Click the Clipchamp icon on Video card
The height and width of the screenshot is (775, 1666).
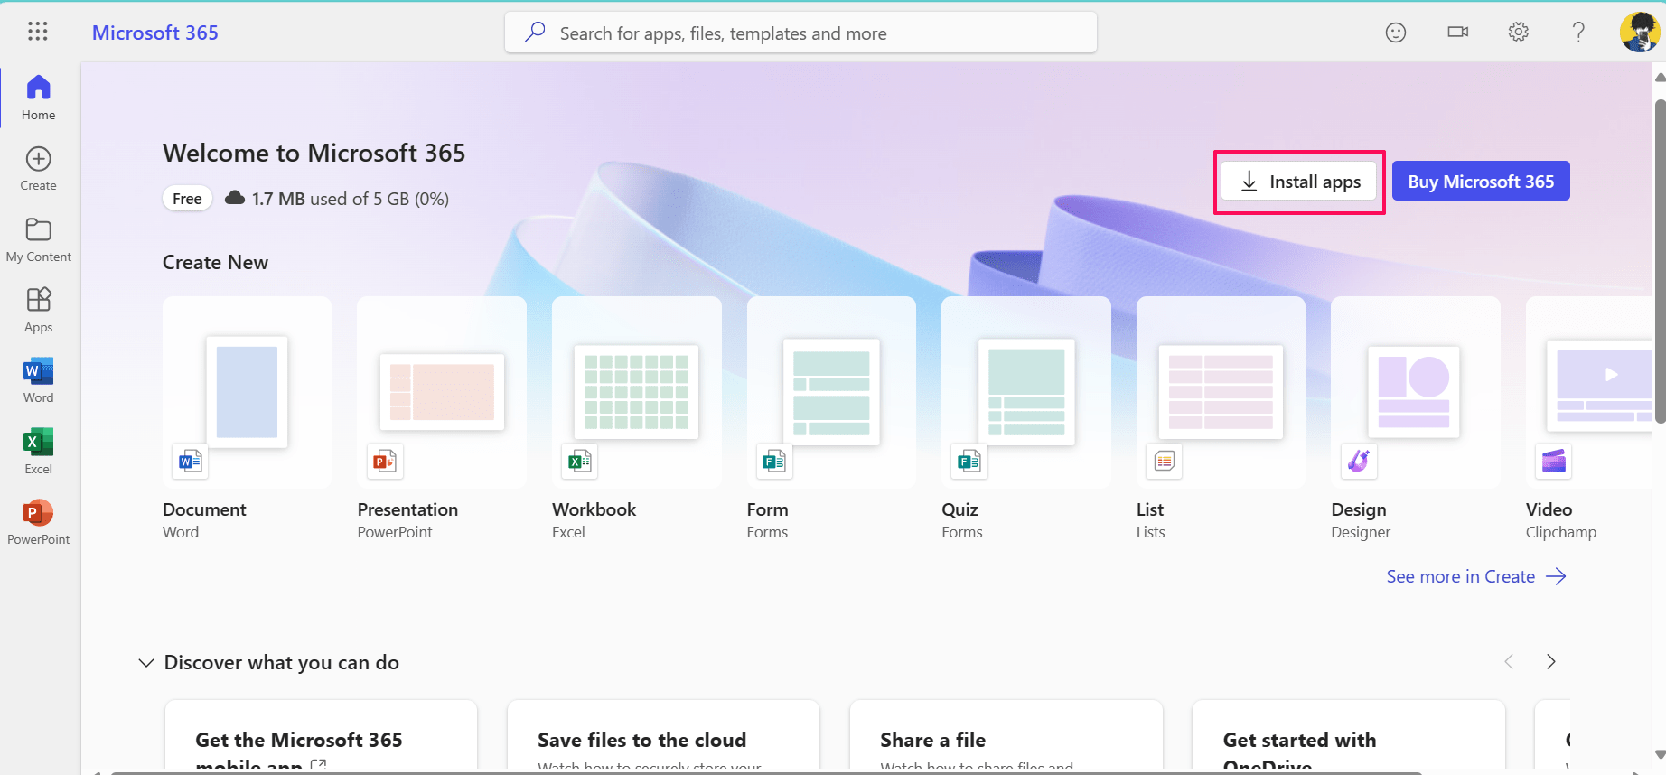coord(1554,462)
